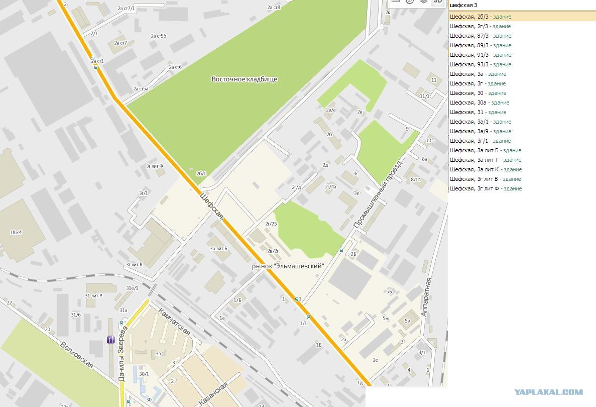Image resolution: width=596 pixels, height=407 pixels.
Task: Toggle the 3D map view button
Action: [x=438, y=2]
